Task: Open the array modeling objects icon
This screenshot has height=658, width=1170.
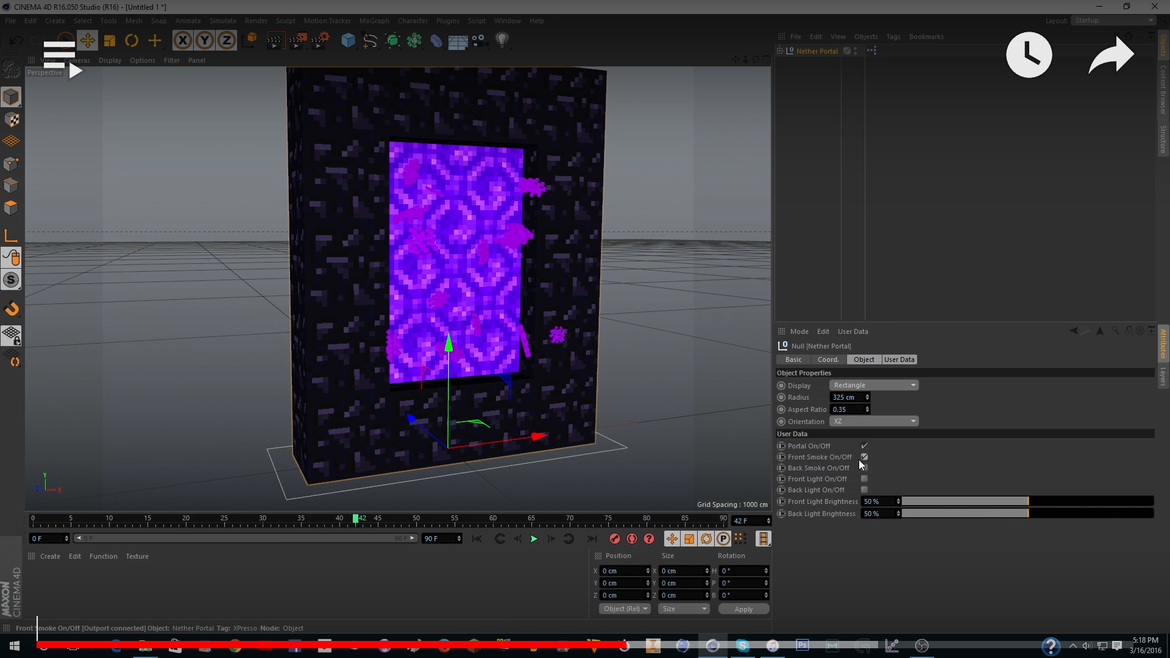Action: click(x=414, y=41)
